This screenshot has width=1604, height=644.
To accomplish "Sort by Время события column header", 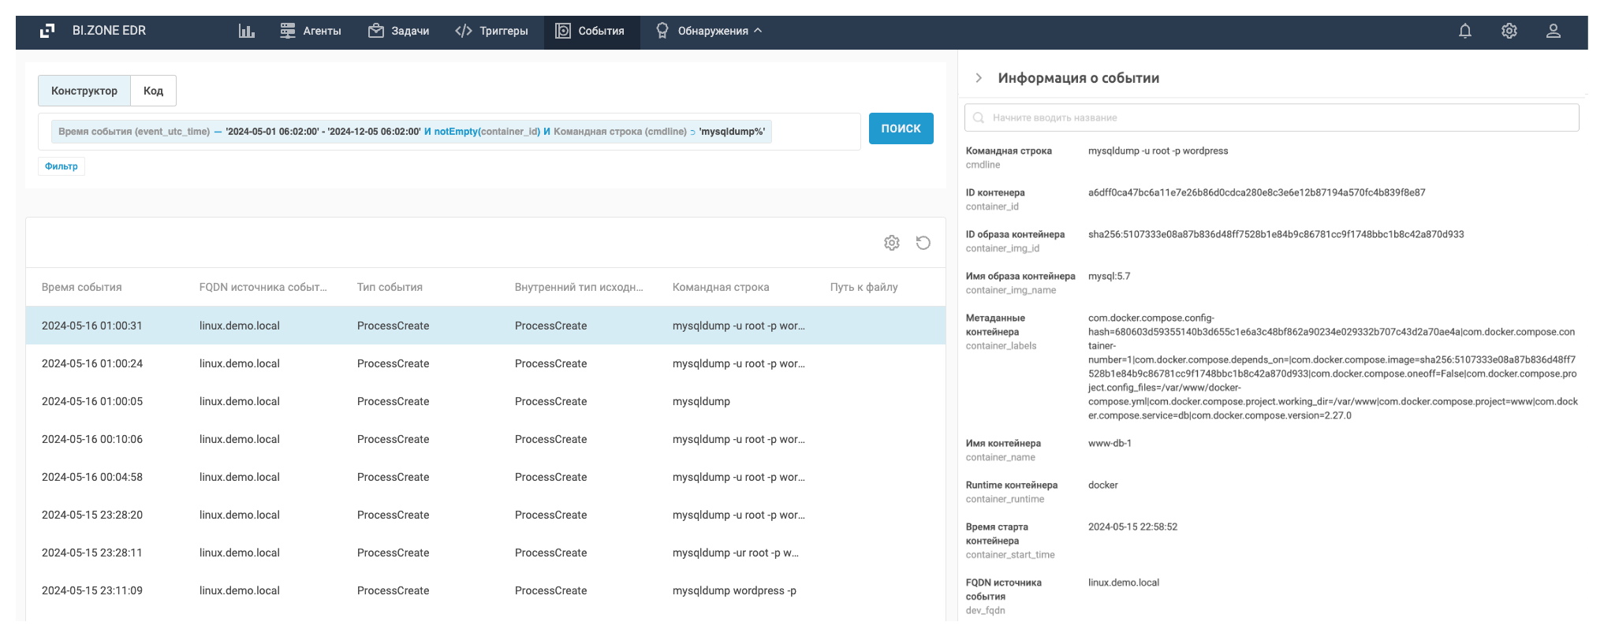I will point(82,287).
